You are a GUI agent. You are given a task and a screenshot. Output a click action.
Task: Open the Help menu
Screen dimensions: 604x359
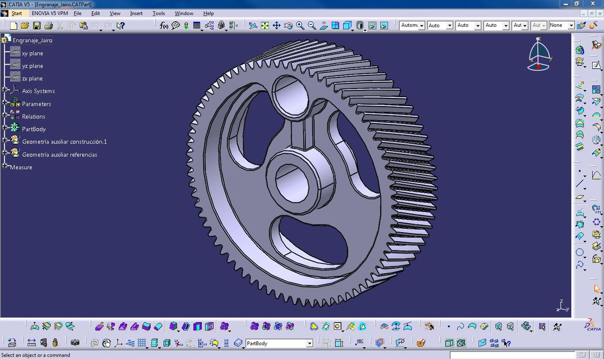[208, 13]
